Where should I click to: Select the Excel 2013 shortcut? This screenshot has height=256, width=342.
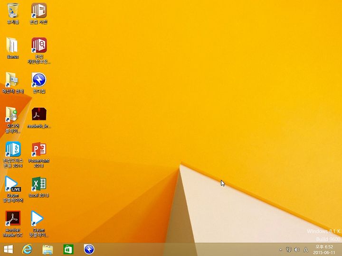click(x=39, y=187)
